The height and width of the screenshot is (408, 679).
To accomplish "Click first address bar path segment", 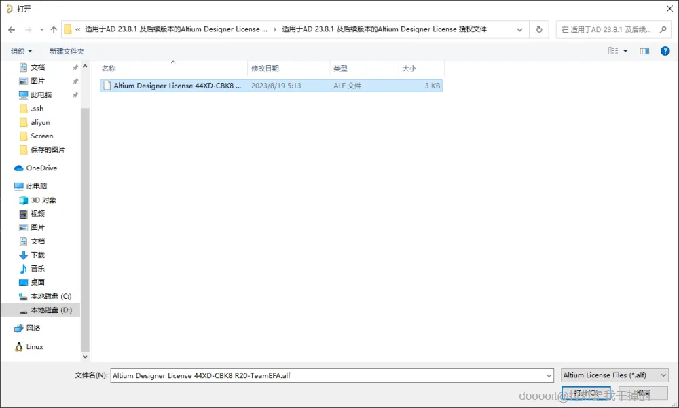I will (x=177, y=29).
